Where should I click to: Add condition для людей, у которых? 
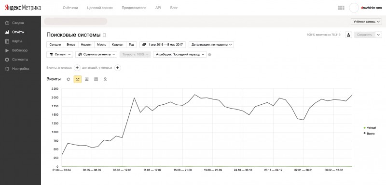pyautogui.click(x=118, y=68)
